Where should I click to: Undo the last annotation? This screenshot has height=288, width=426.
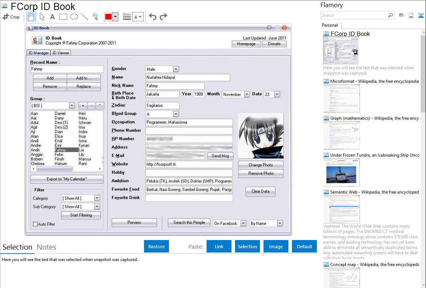point(153,17)
